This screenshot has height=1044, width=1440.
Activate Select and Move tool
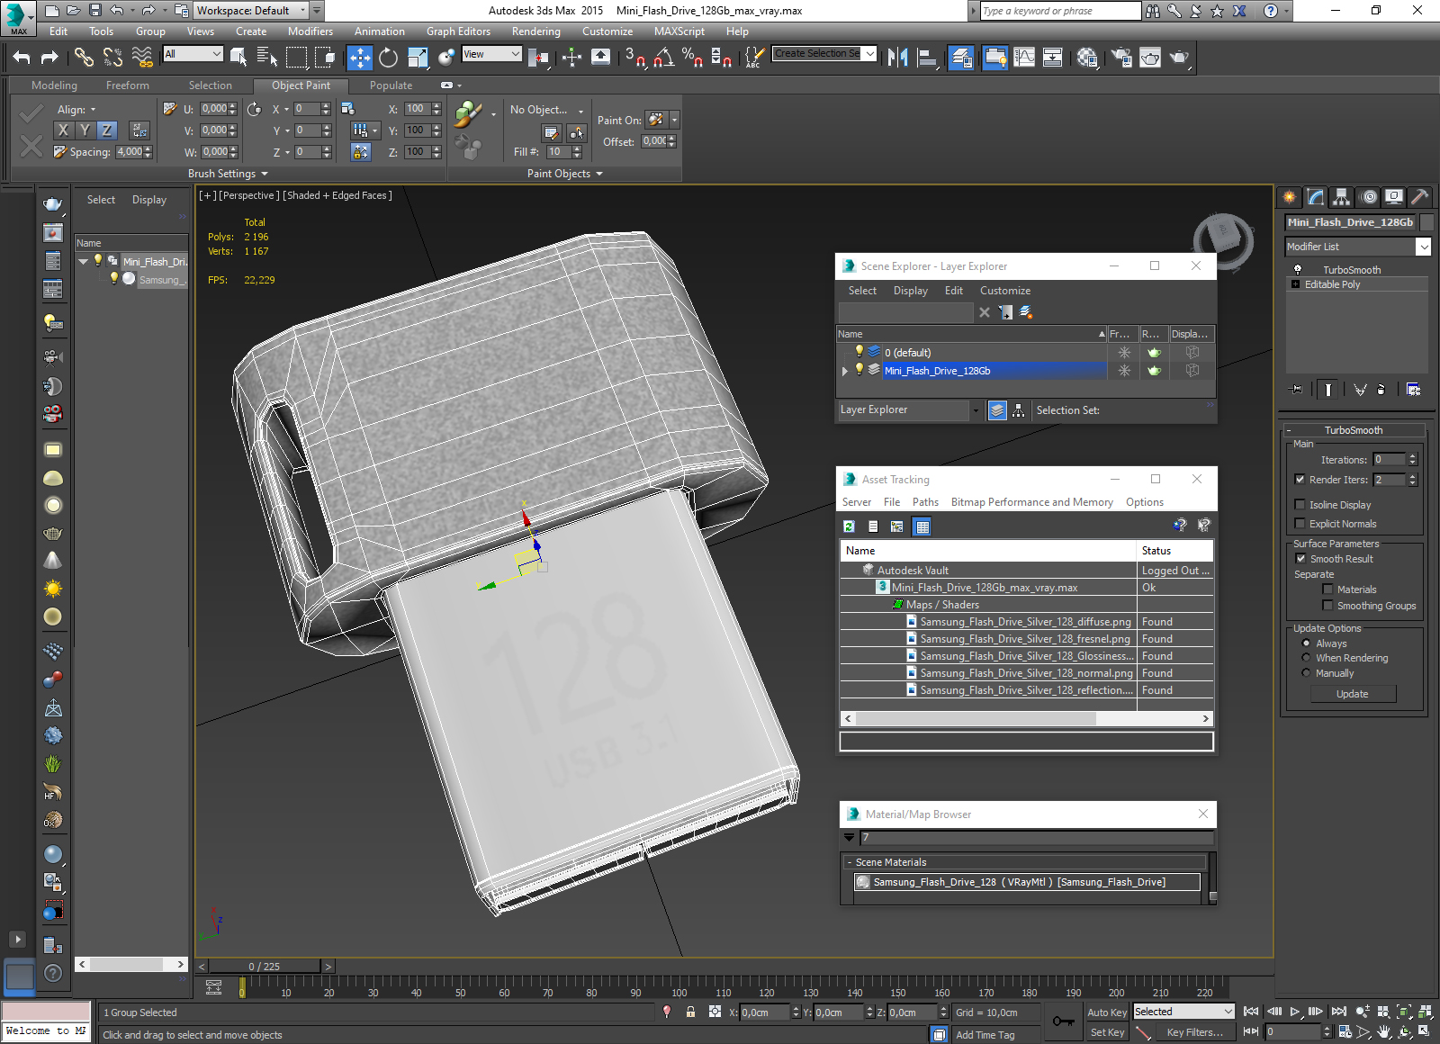(359, 58)
